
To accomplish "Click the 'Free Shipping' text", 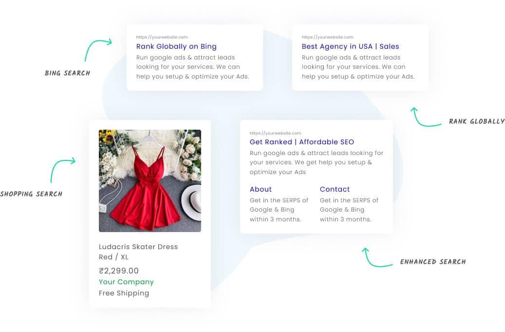I will (124, 293).
